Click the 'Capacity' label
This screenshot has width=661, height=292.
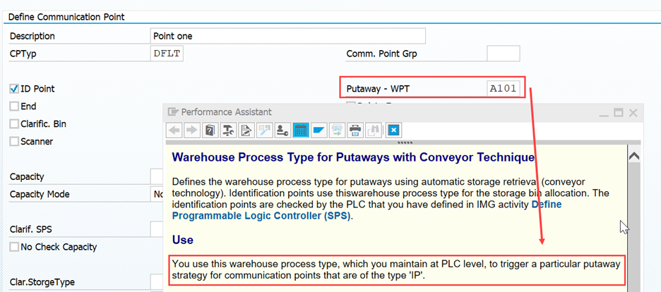click(x=27, y=177)
